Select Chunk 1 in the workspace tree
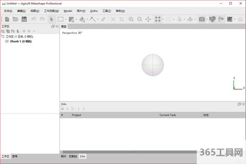 20,41
